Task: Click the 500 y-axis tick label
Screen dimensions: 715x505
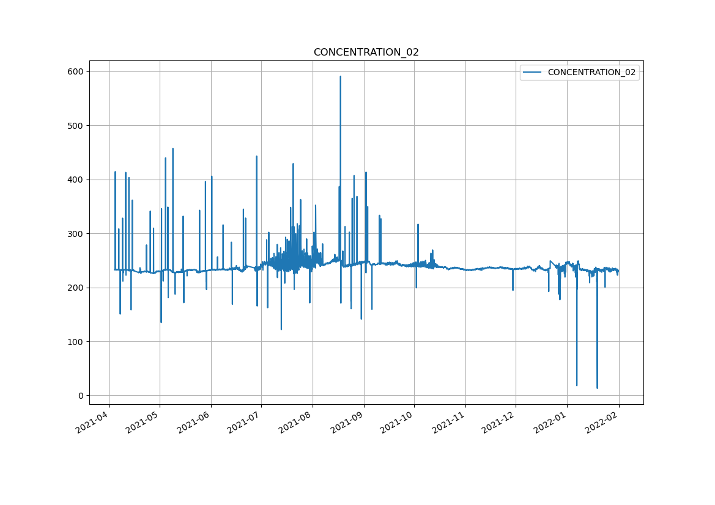Action: click(76, 126)
